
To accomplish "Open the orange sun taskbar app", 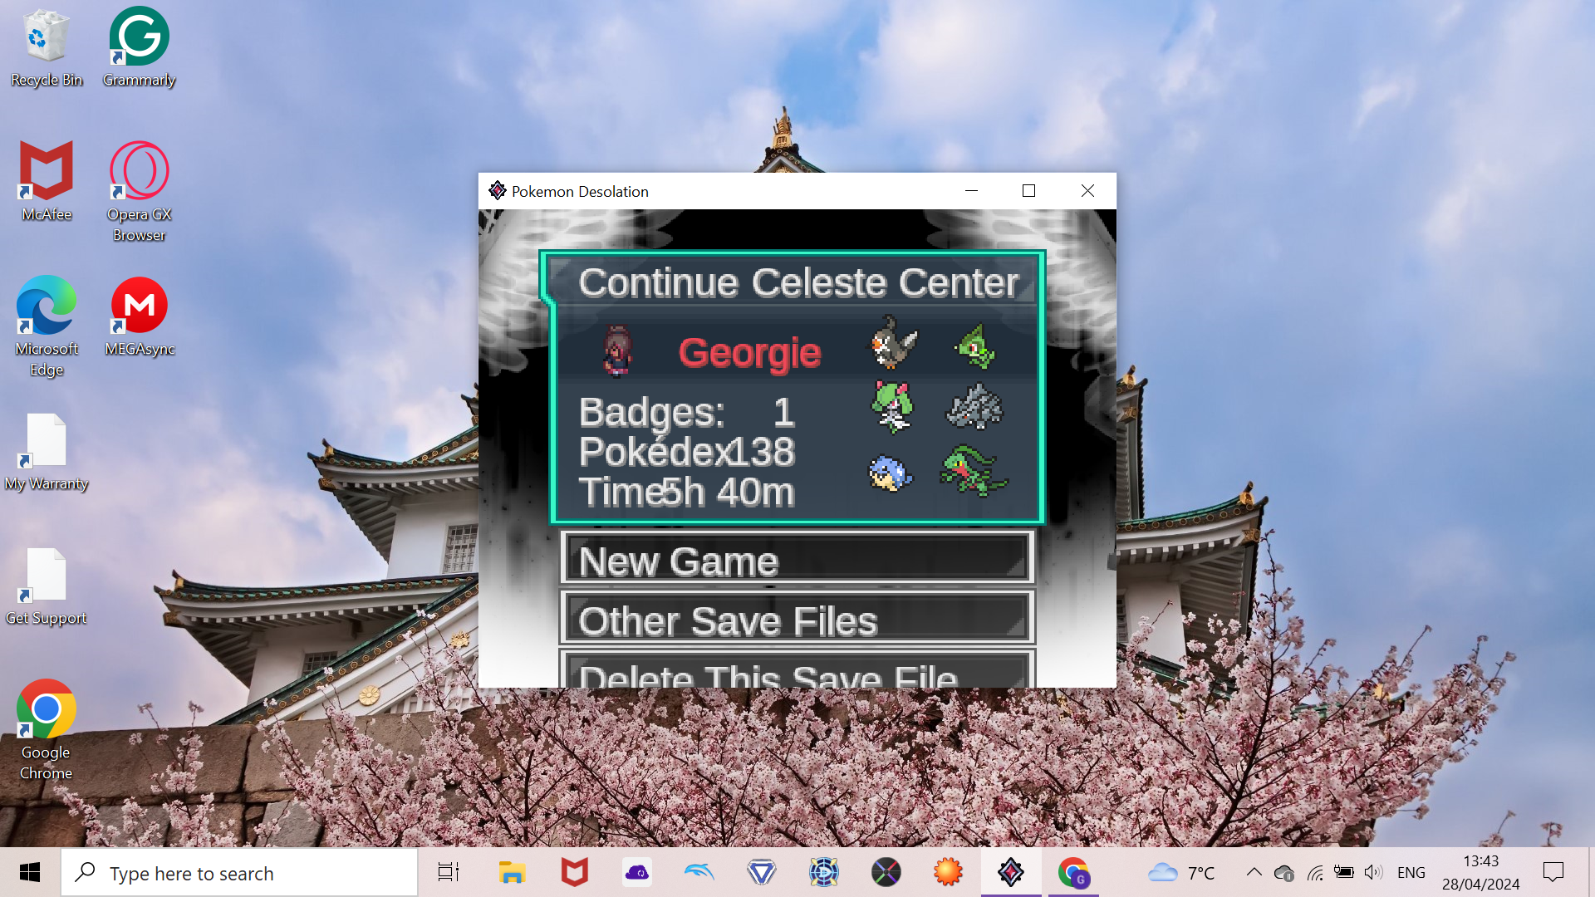I will (948, 872).
